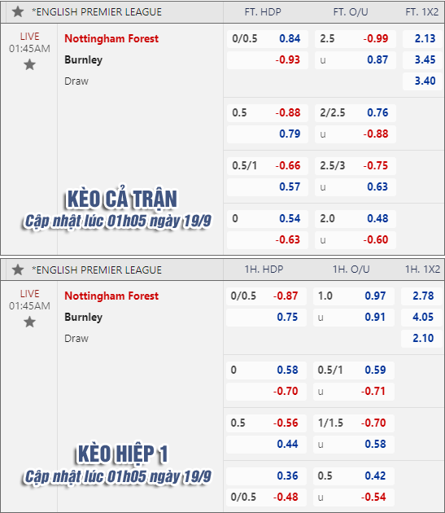The height and width of the screenshot is (513, 445).
Task: Choose first-half over 1/1.5 odds -0.70
Action: [373, 423]
